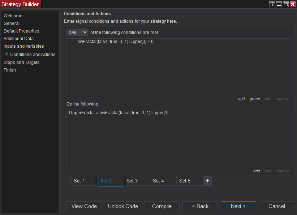Add a new set with plus icon
The width and height of the screenshot is (297, 215).
click(x=207, y=181)
